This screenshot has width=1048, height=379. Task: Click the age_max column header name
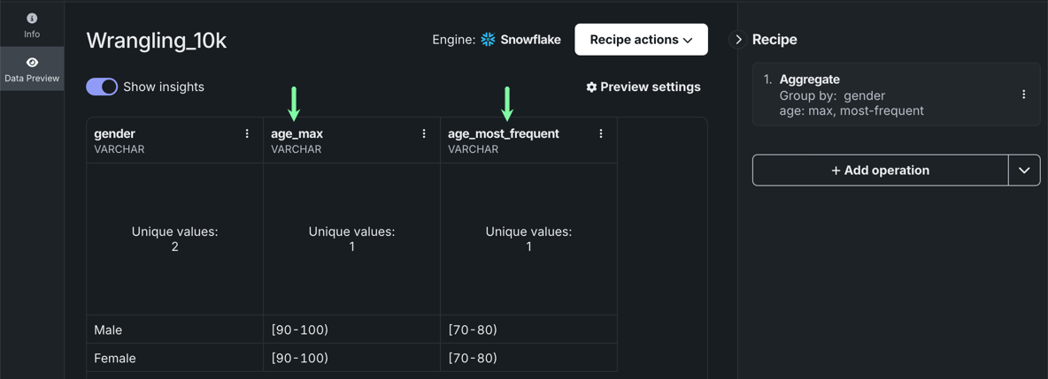(x=297, y=133)
